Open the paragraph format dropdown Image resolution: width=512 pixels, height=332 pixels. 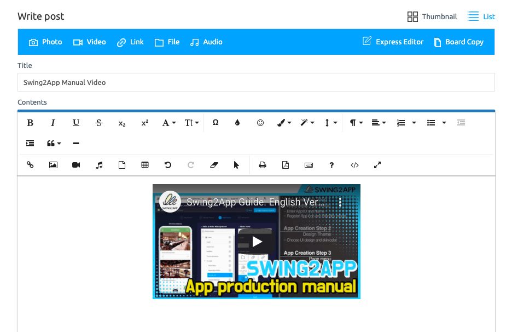(x=356, y=123)
